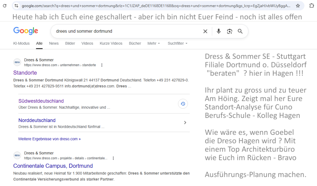Switch to the Kurze Videos tab
The height and width of the screenshot is (186, 317).
click(111, 43)
